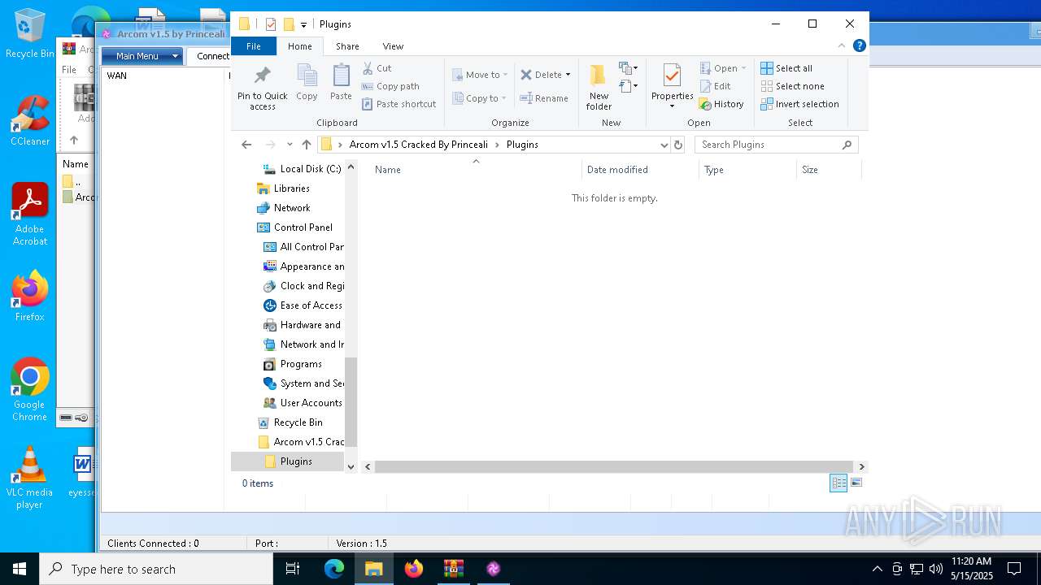
Task: Open address bar history dropdown
Action: click(664, 145)
